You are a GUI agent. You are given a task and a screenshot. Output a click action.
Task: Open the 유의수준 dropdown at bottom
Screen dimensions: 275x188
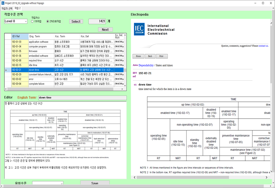(x=48, y=183)
